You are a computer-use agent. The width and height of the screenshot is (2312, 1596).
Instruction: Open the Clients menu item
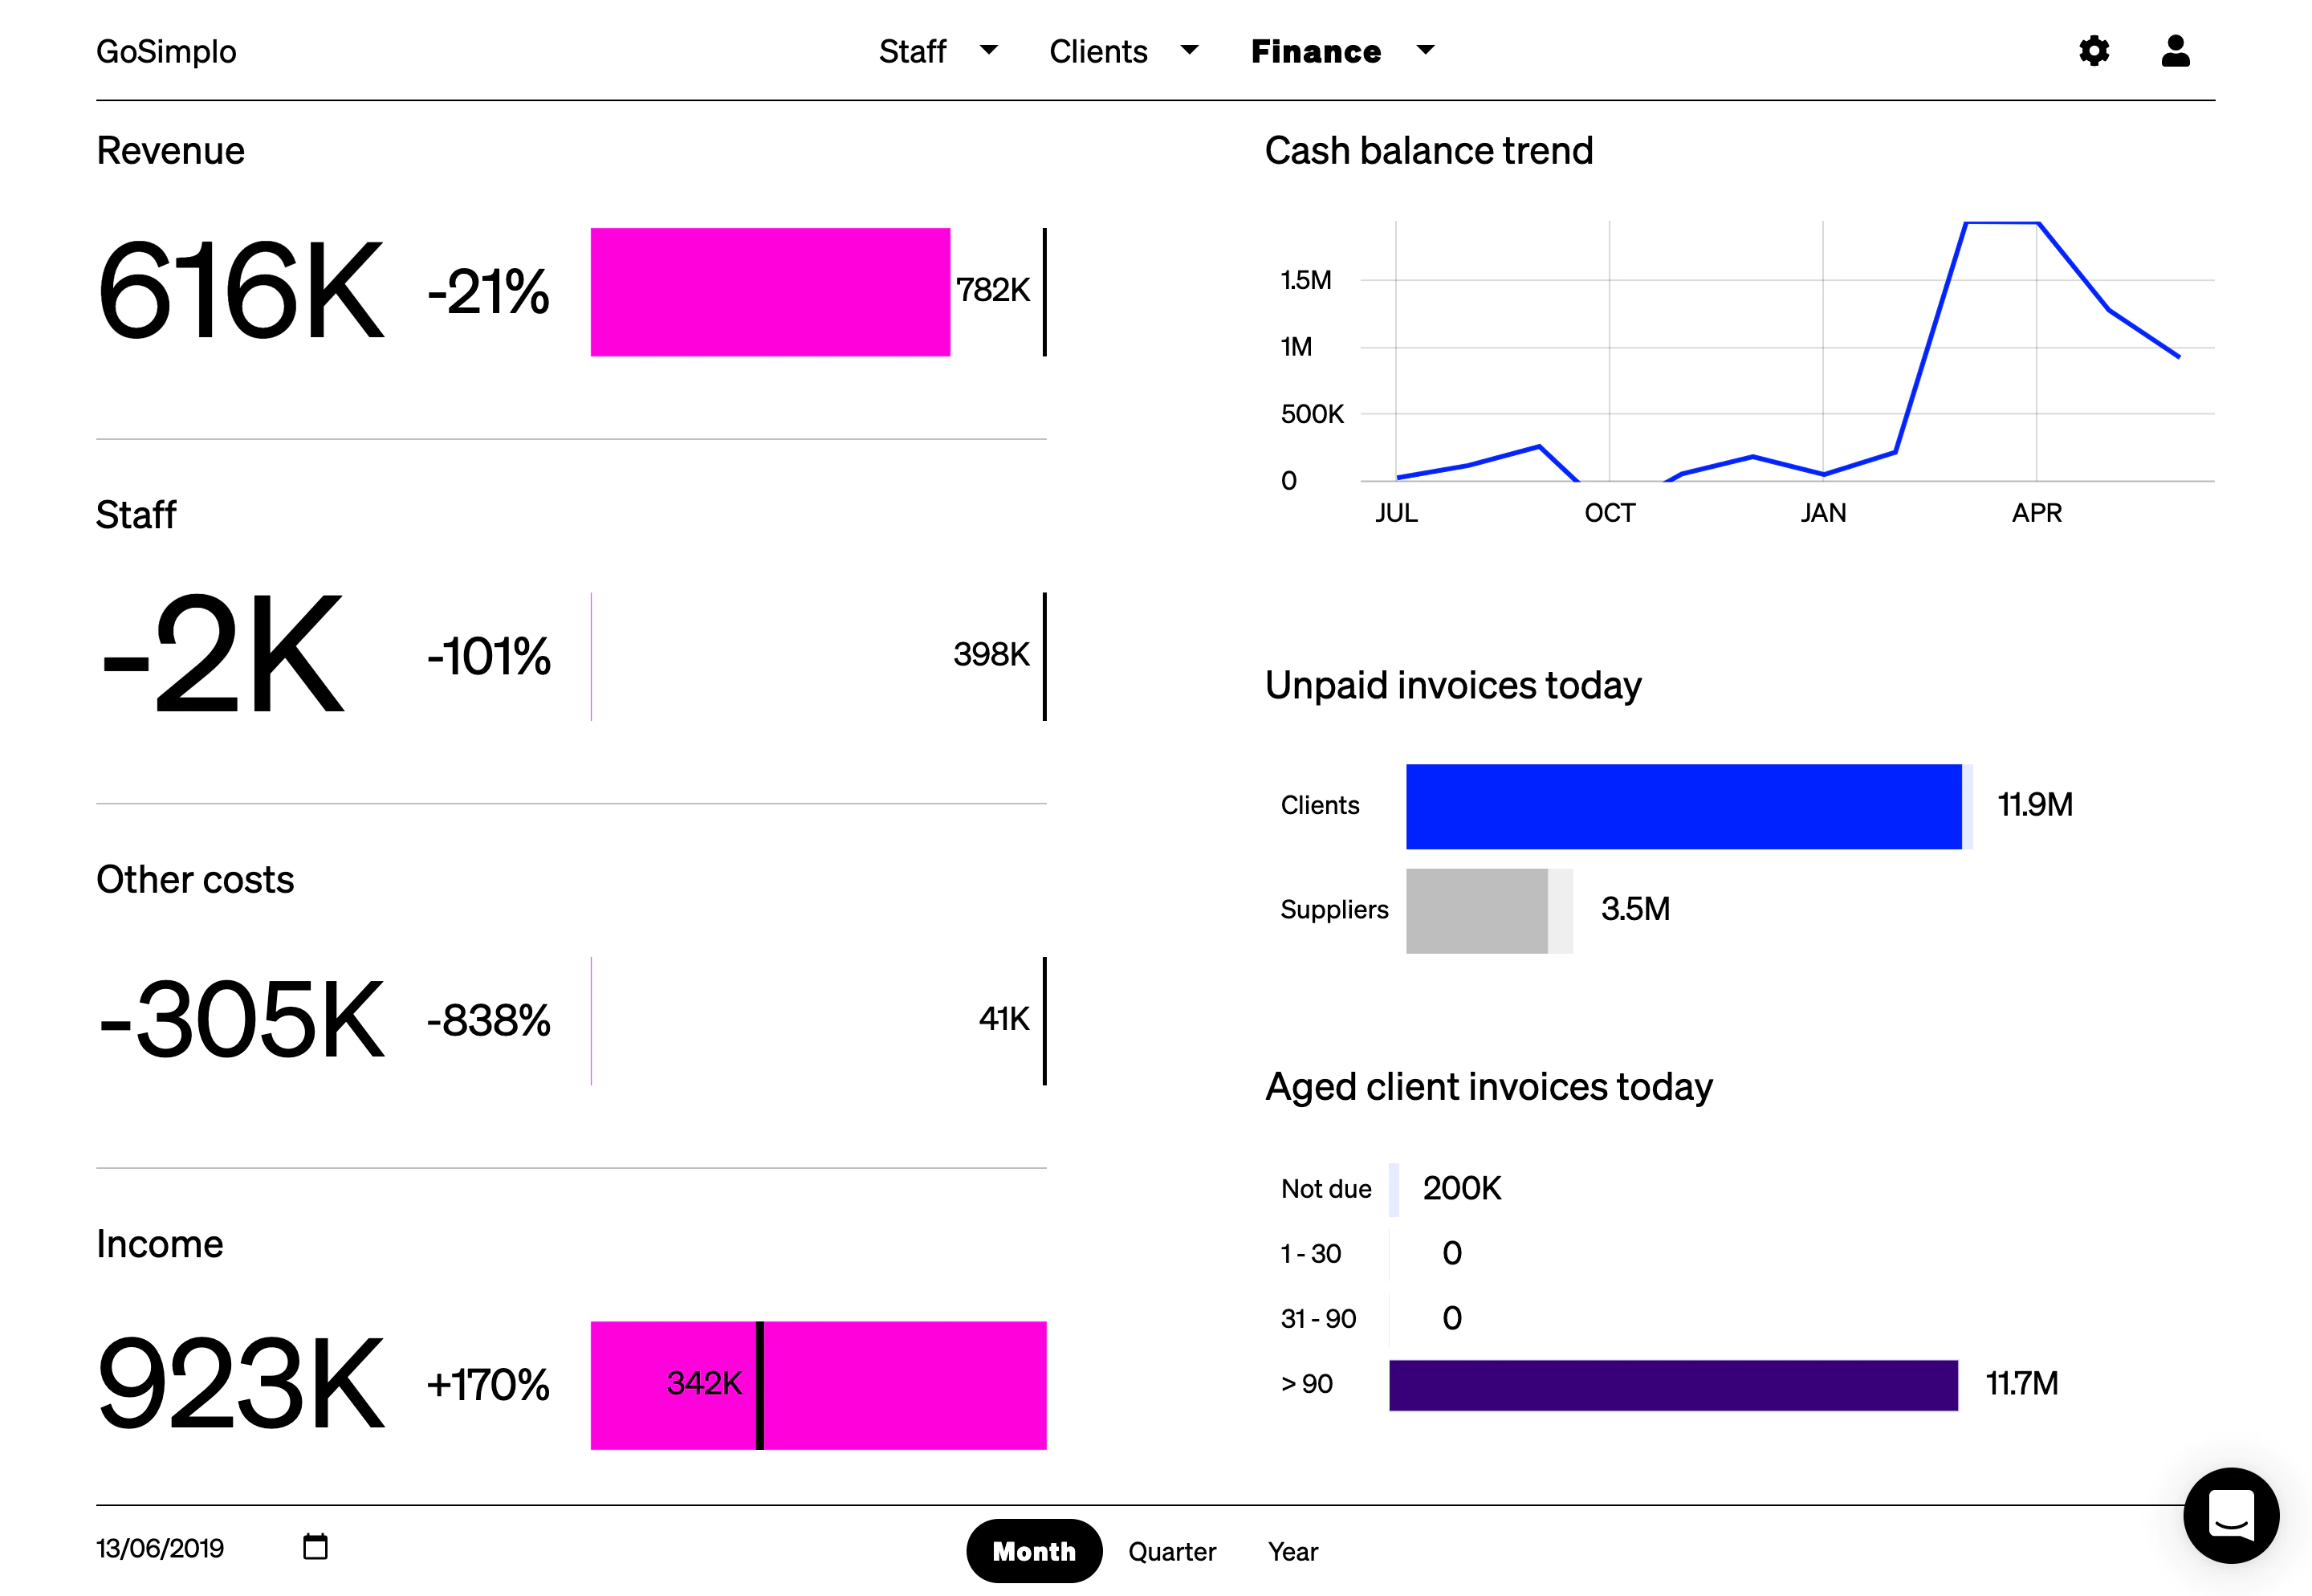[x=1098, y=51]
